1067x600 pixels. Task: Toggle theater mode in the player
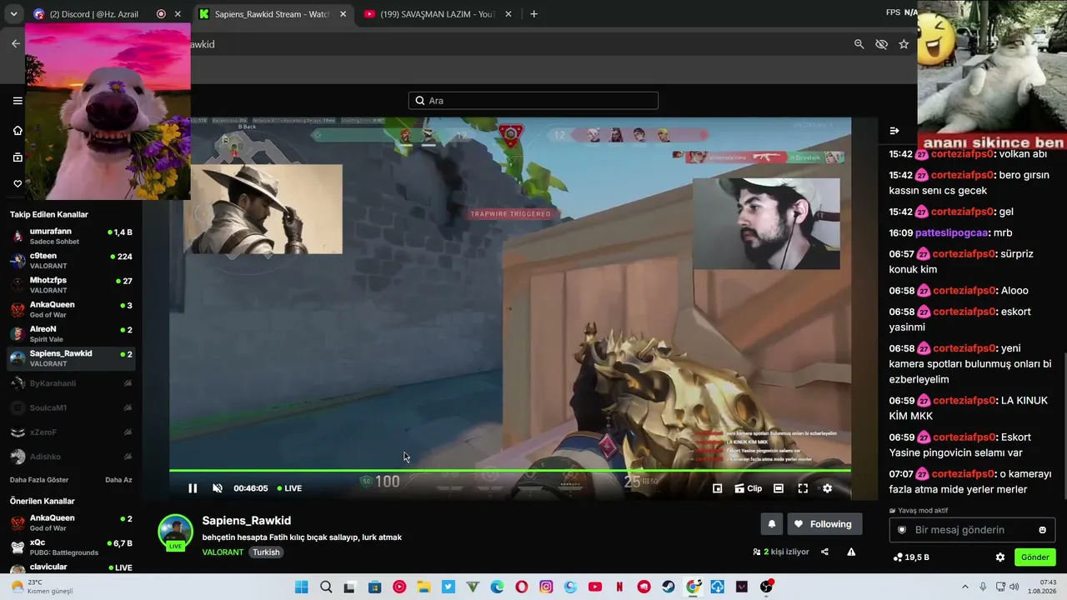[x=779, y=488]
